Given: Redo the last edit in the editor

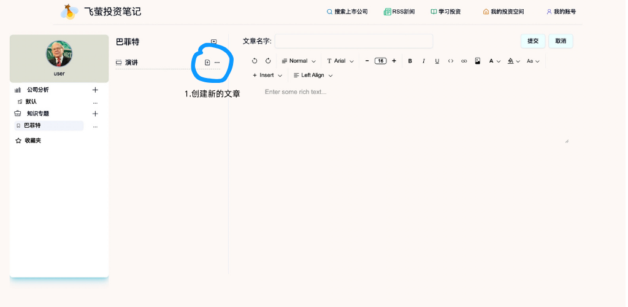Looking at the screenshot, I should 268,61.
